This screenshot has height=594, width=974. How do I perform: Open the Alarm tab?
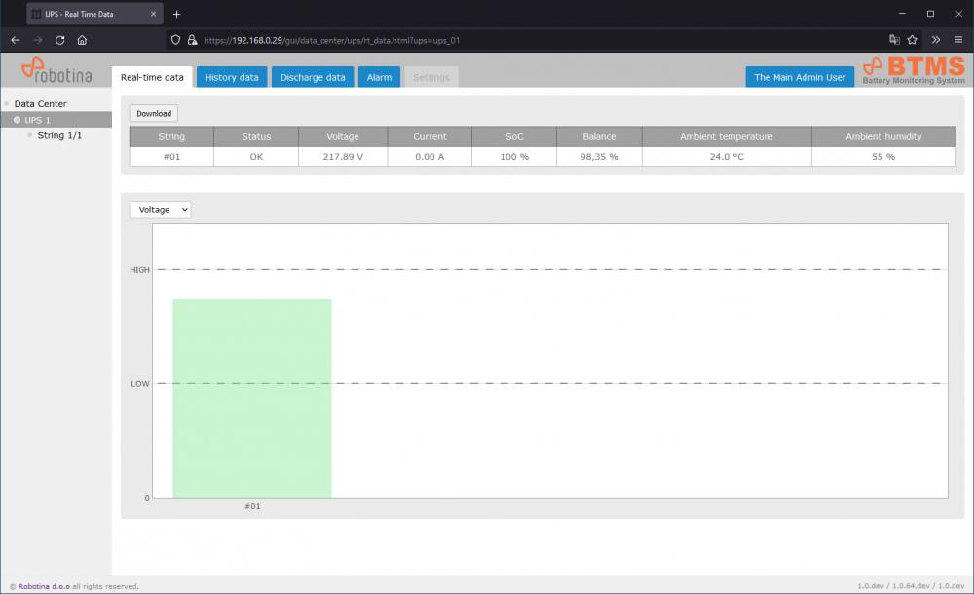coord(379,77)
